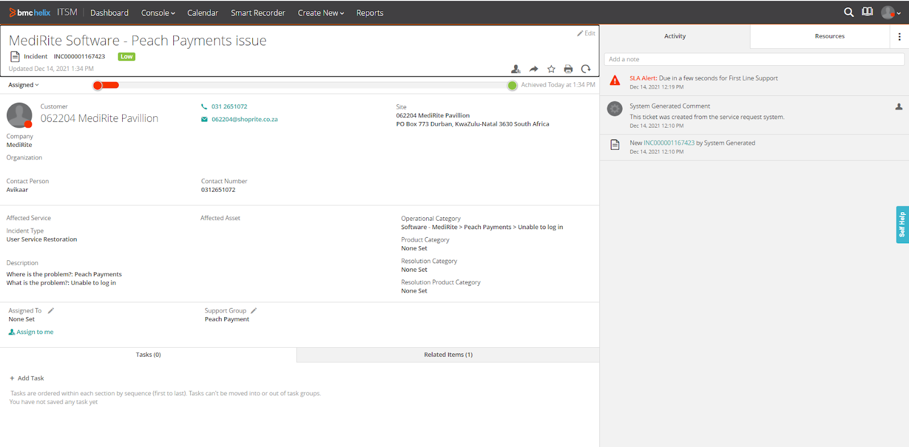
Task: Open the Create New dropdown menu
Action: coord(321,12)
